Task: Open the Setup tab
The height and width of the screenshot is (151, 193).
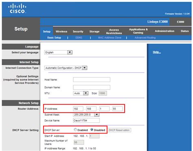Action: point(47,31)
